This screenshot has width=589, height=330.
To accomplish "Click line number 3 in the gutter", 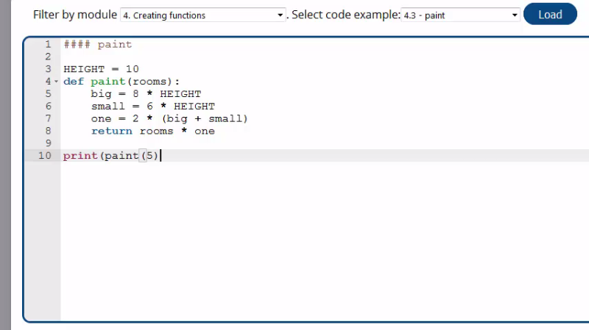I will [x=48, y=69].
